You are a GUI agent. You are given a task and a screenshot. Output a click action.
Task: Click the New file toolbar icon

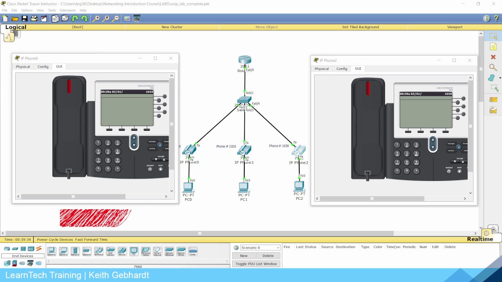(5, 18)
